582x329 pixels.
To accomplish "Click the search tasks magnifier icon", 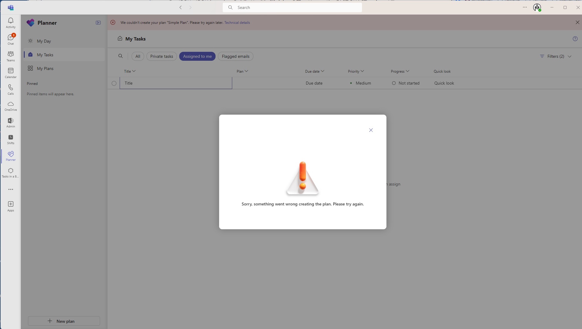I will [x=121, y=56].
